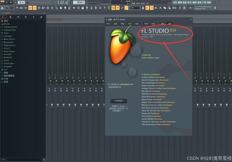Screen dimensions: 232x162
Task: Click the cloud icon in the browser header
Action: tap(41, 17)
